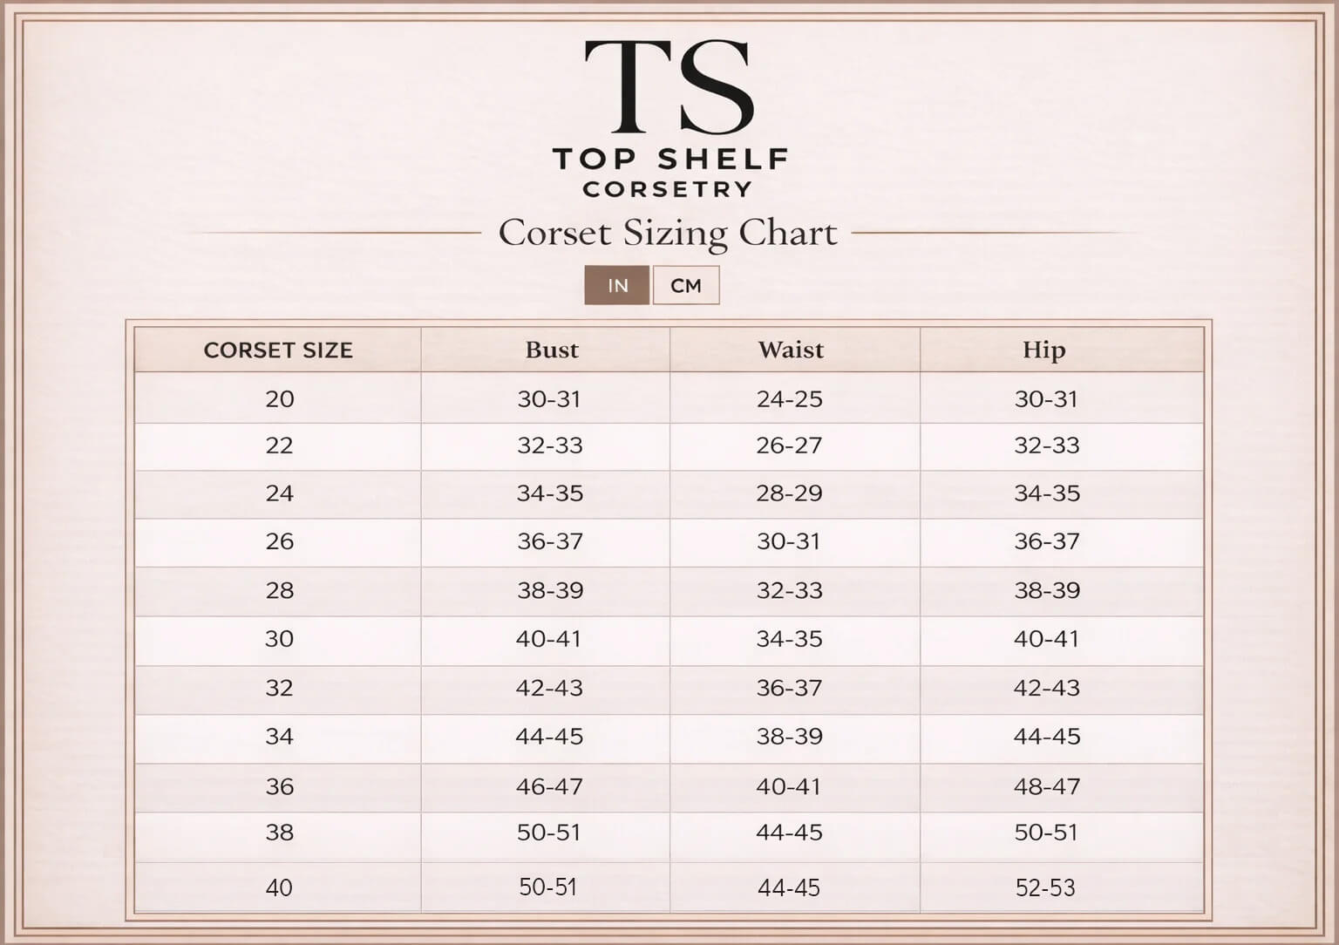
Task: Click hip value 52-53 for size 40
Action: pyautogui.click(x=1045, y=887)
